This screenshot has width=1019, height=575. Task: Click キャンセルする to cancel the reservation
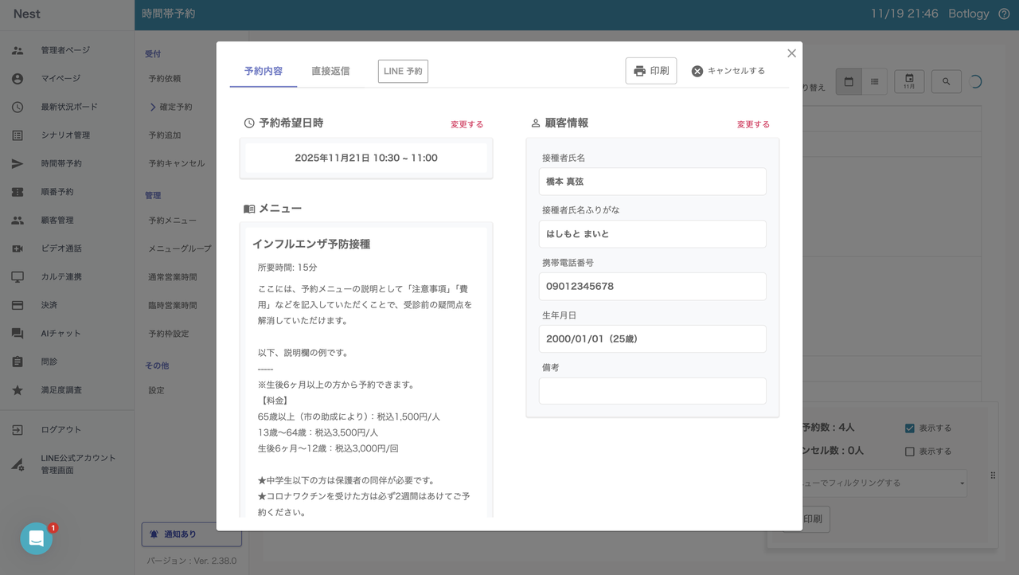pyautogui.click(x=728, y=71)
